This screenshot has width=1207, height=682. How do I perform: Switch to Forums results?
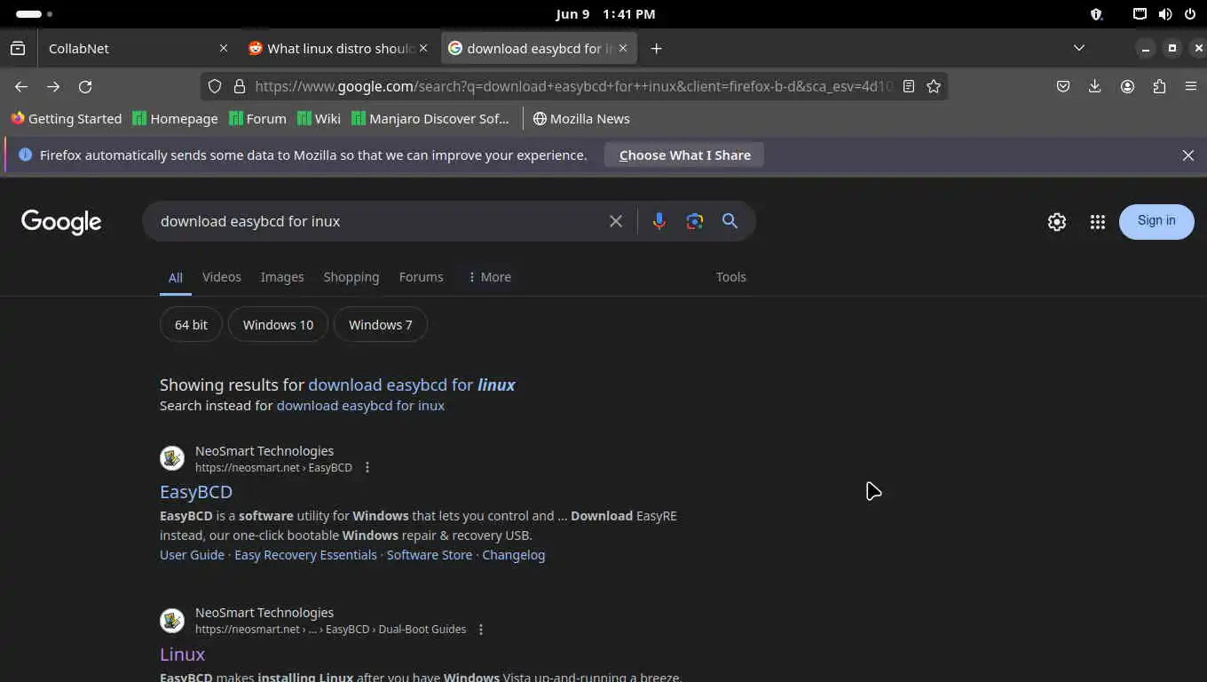pyautogui.click(x=421, y=277)
